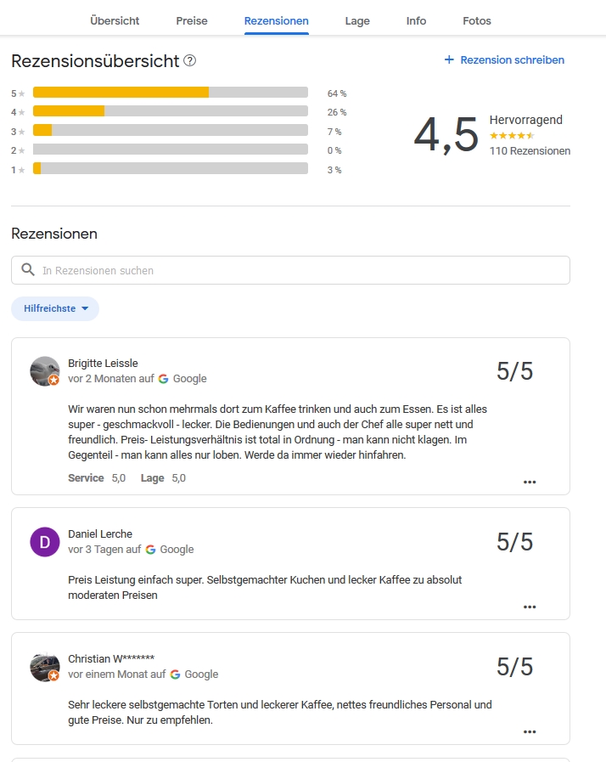The height and width of the screenshot is (762, 606).
Task: Open three-dot menu on Brigitte Leissle's review
Action: point(530,482)
